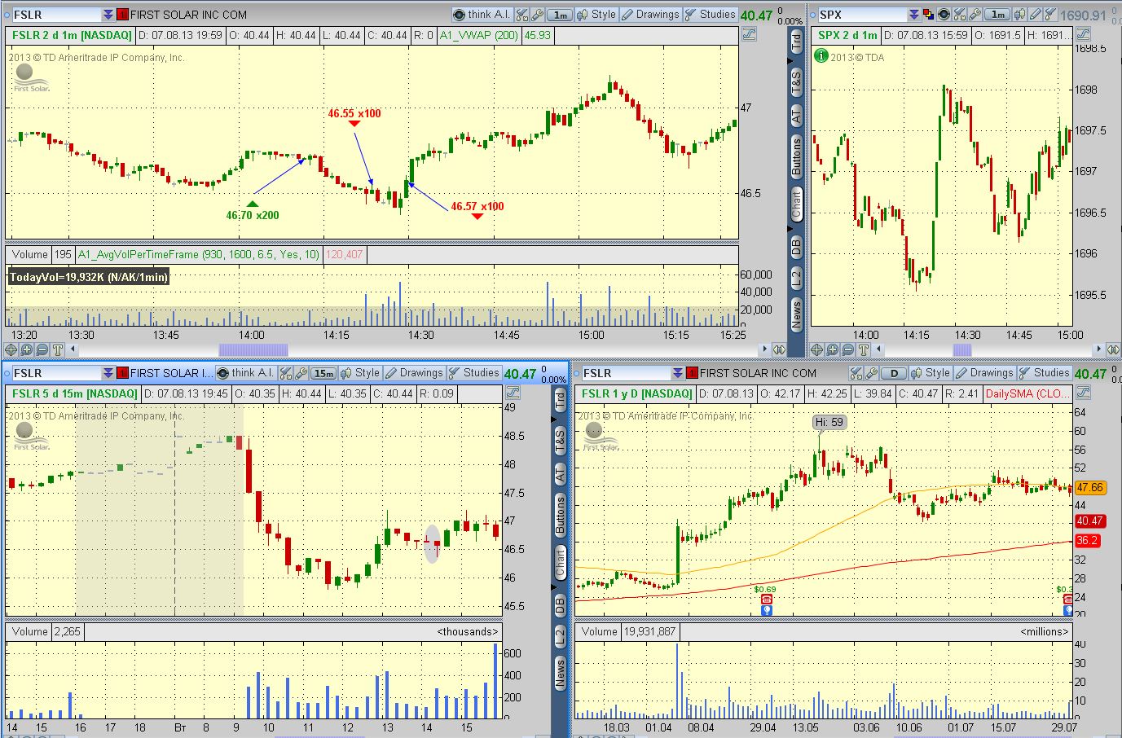The image size is (1122, 738).
Task: Open wrench settings in FSLR daily chart panel
Action: (x=871, y=373)
